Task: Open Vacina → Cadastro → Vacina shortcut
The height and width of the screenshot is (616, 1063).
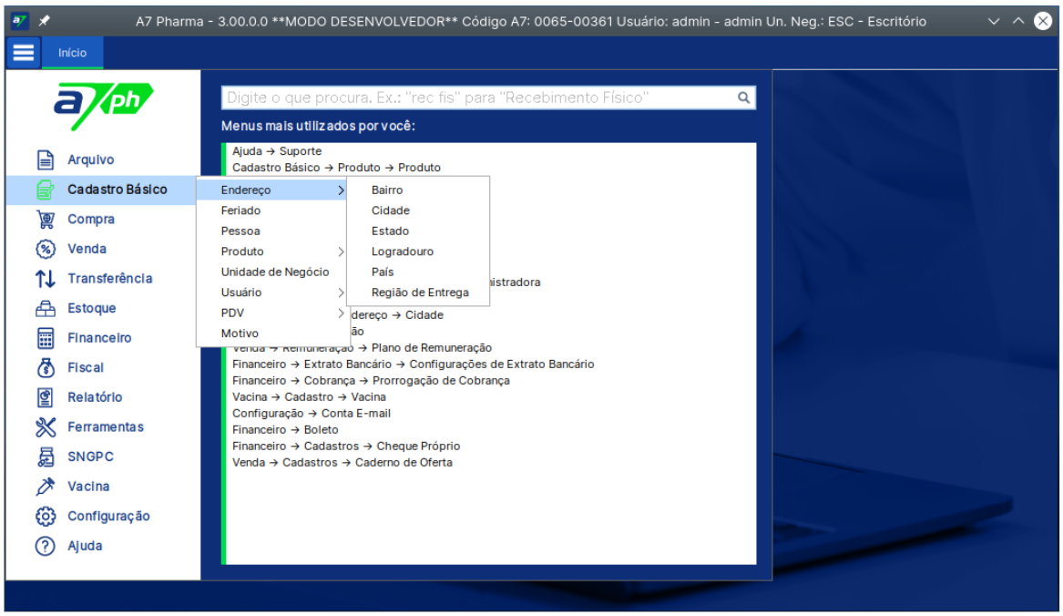Action: [x=309, y=397]
